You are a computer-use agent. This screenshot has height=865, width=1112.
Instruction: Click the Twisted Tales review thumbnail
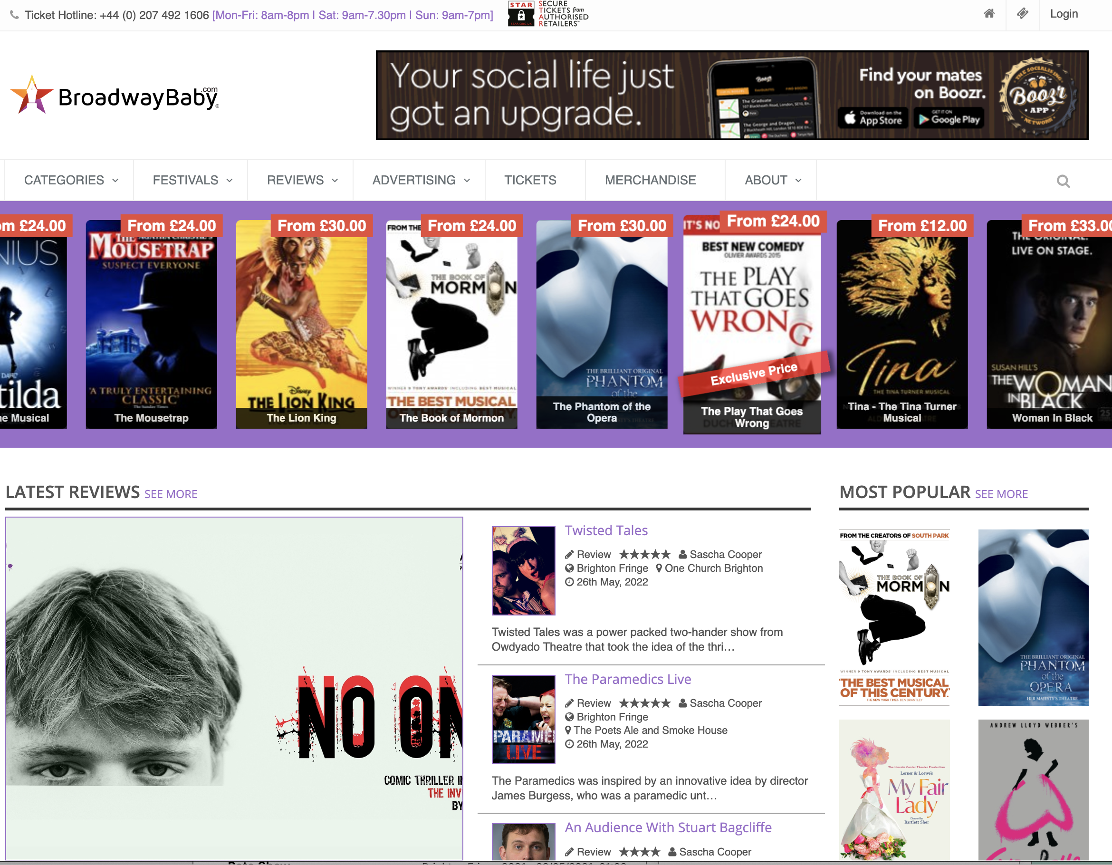tap(523, 571)
